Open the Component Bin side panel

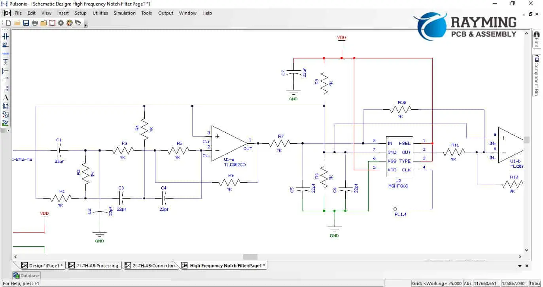[x=536, y=75]
